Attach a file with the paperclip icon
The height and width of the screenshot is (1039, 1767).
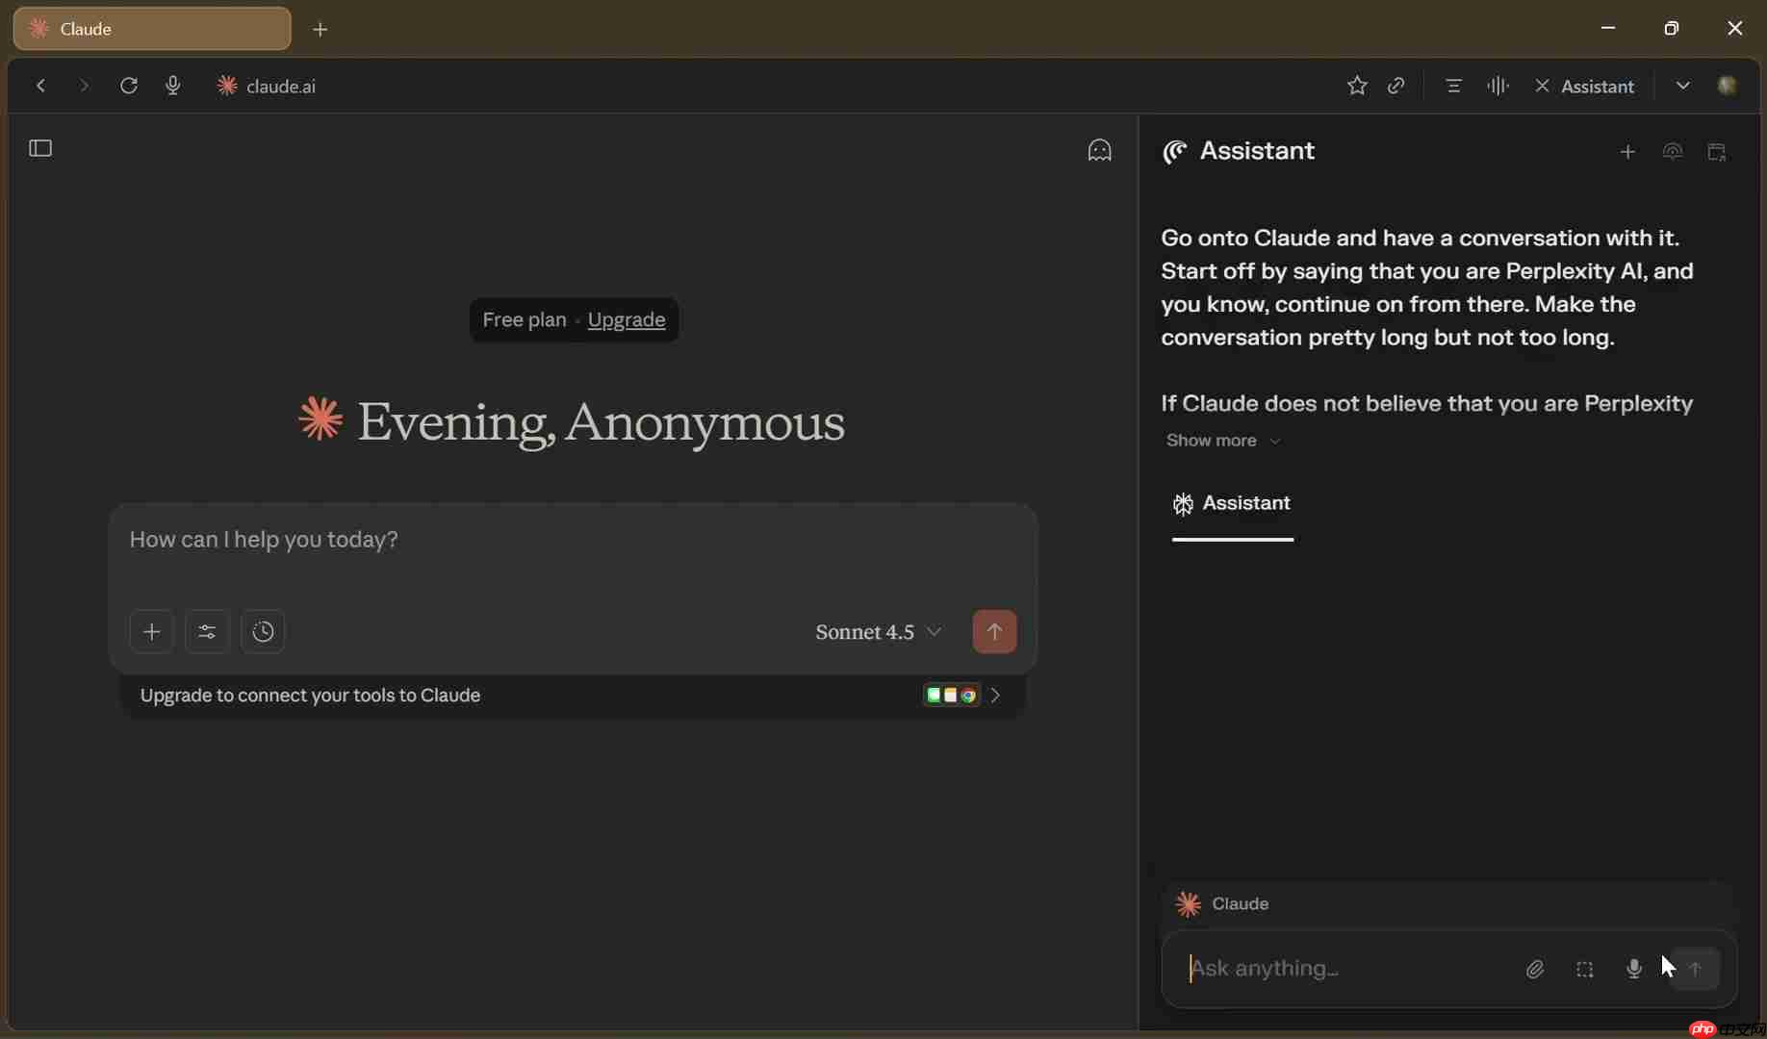(1535, 970)
